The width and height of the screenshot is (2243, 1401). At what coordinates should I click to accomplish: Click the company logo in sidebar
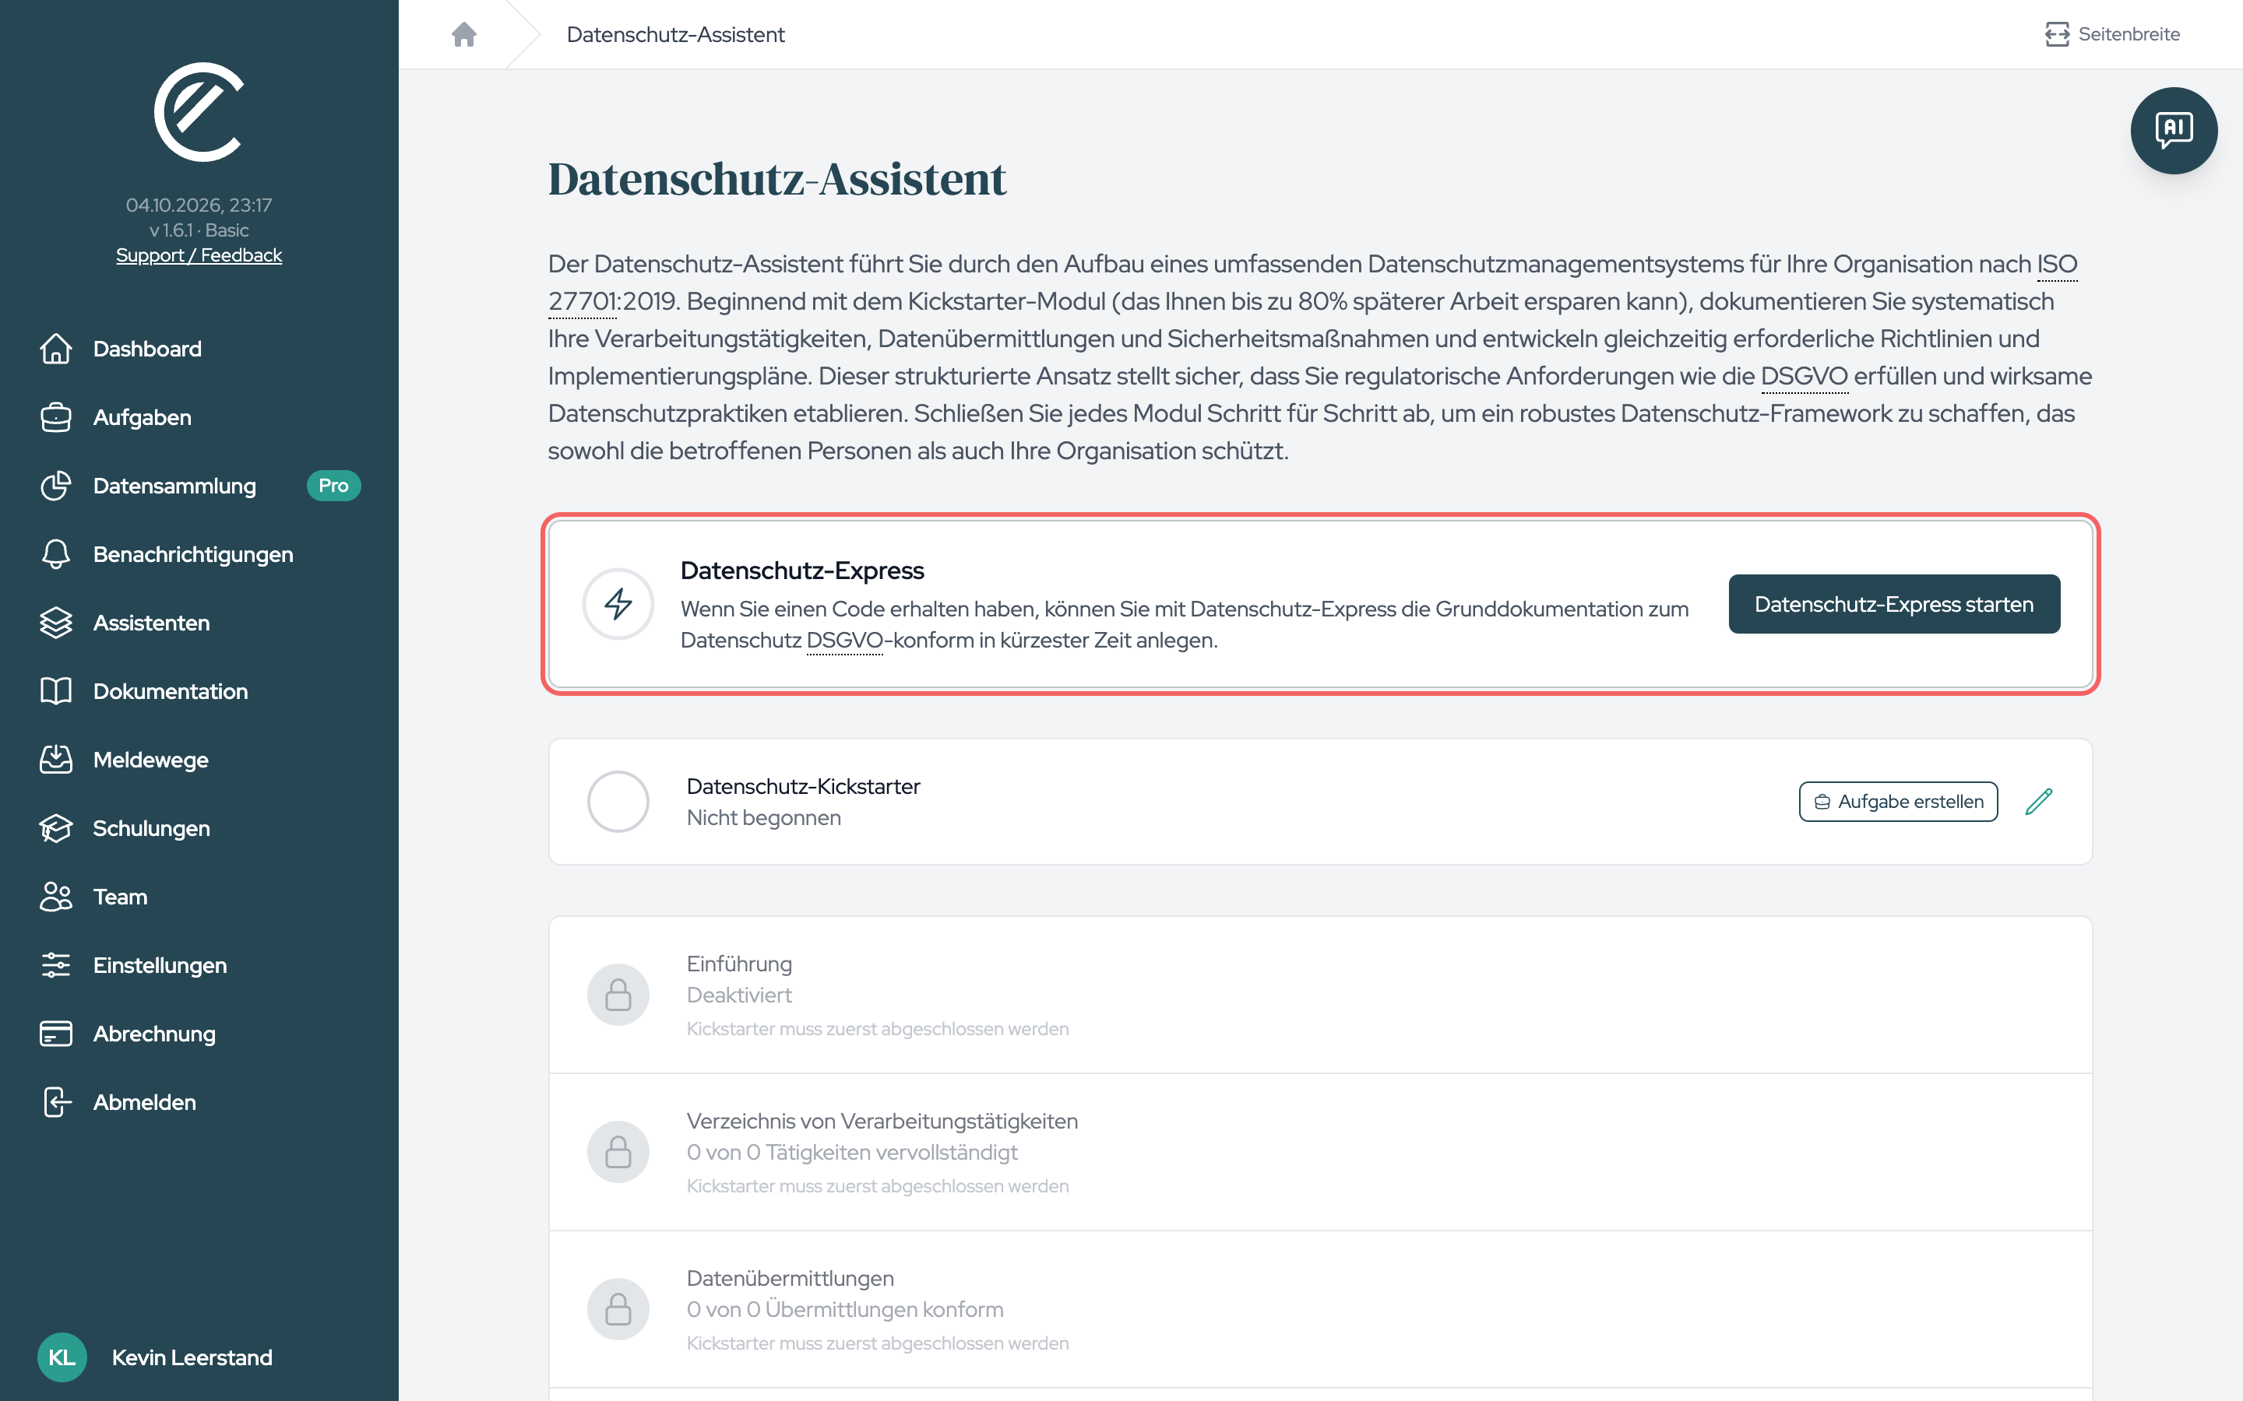coord(199,112)
